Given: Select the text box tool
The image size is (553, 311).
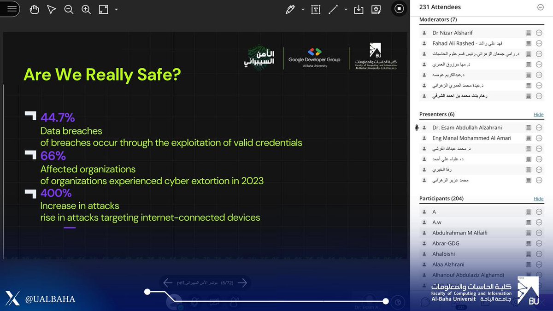Looking at the screenshot, I should pos(316,9).
